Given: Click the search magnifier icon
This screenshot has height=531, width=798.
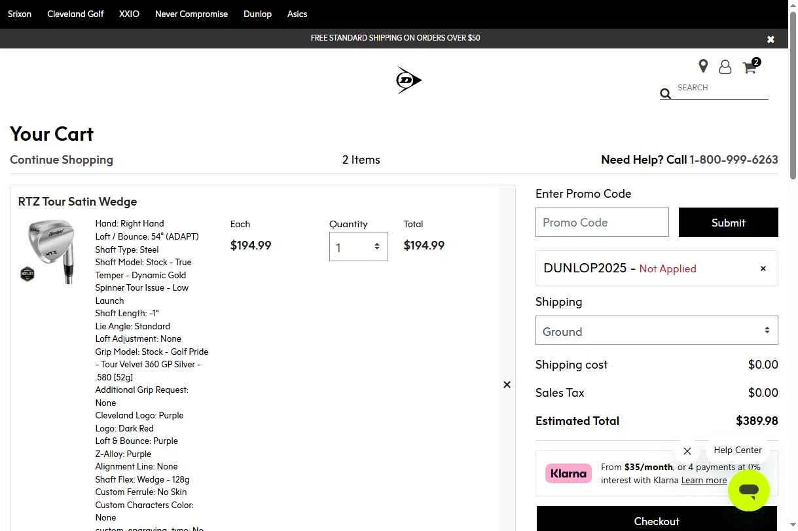Looking at the screenshot, I should tap(666, 94).
